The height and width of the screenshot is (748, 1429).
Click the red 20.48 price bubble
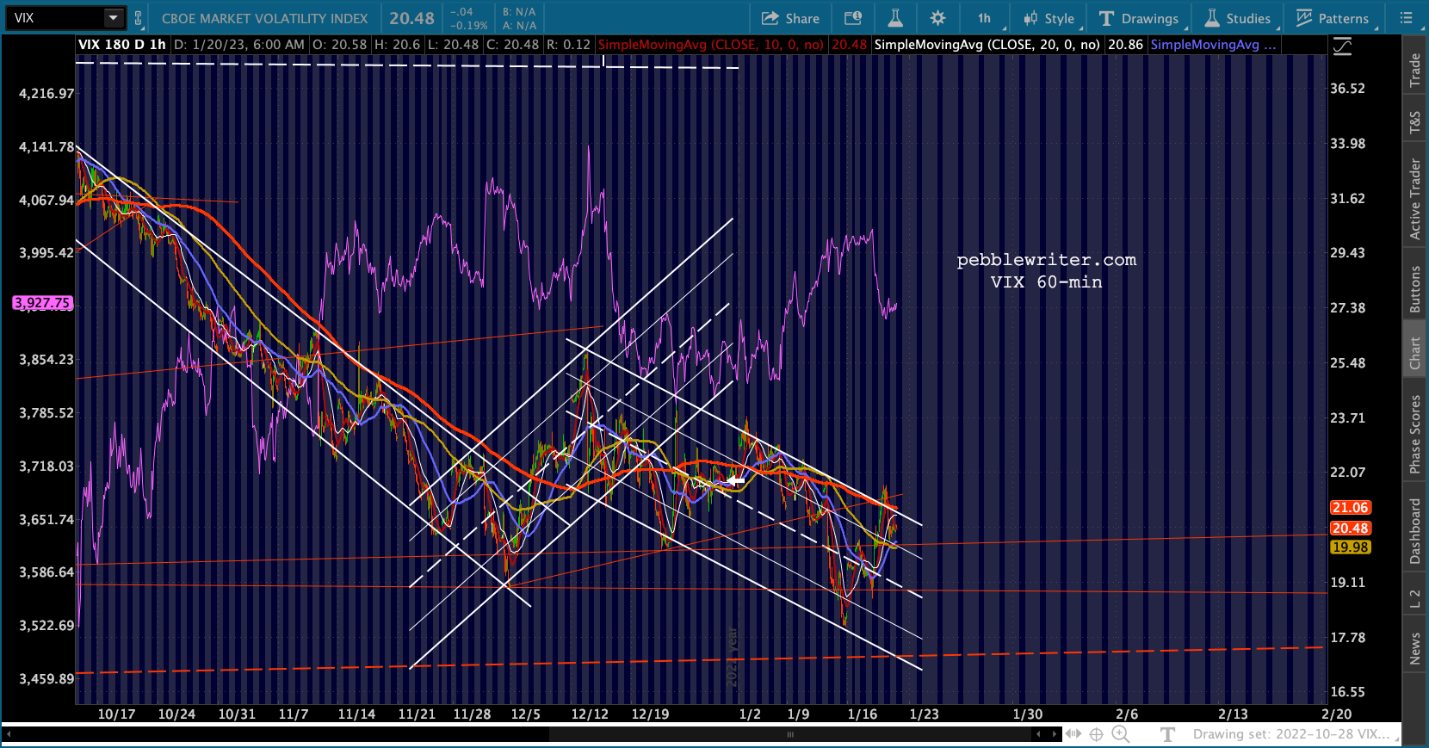click(1350, 529)
